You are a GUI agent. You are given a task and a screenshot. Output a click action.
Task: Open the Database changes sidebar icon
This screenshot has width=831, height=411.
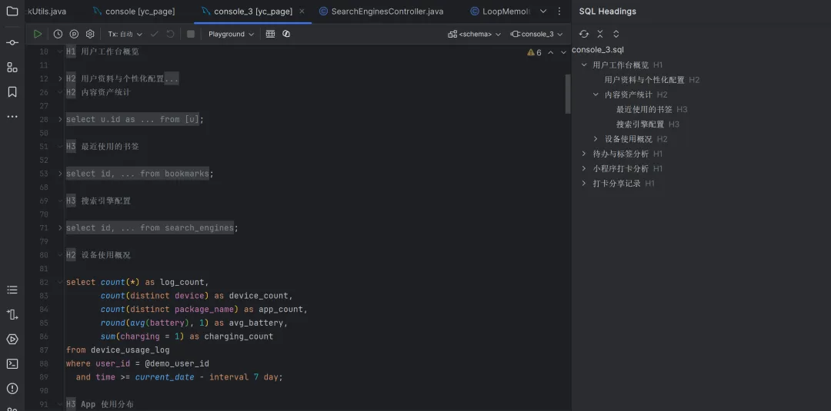(x=12, y=315)
